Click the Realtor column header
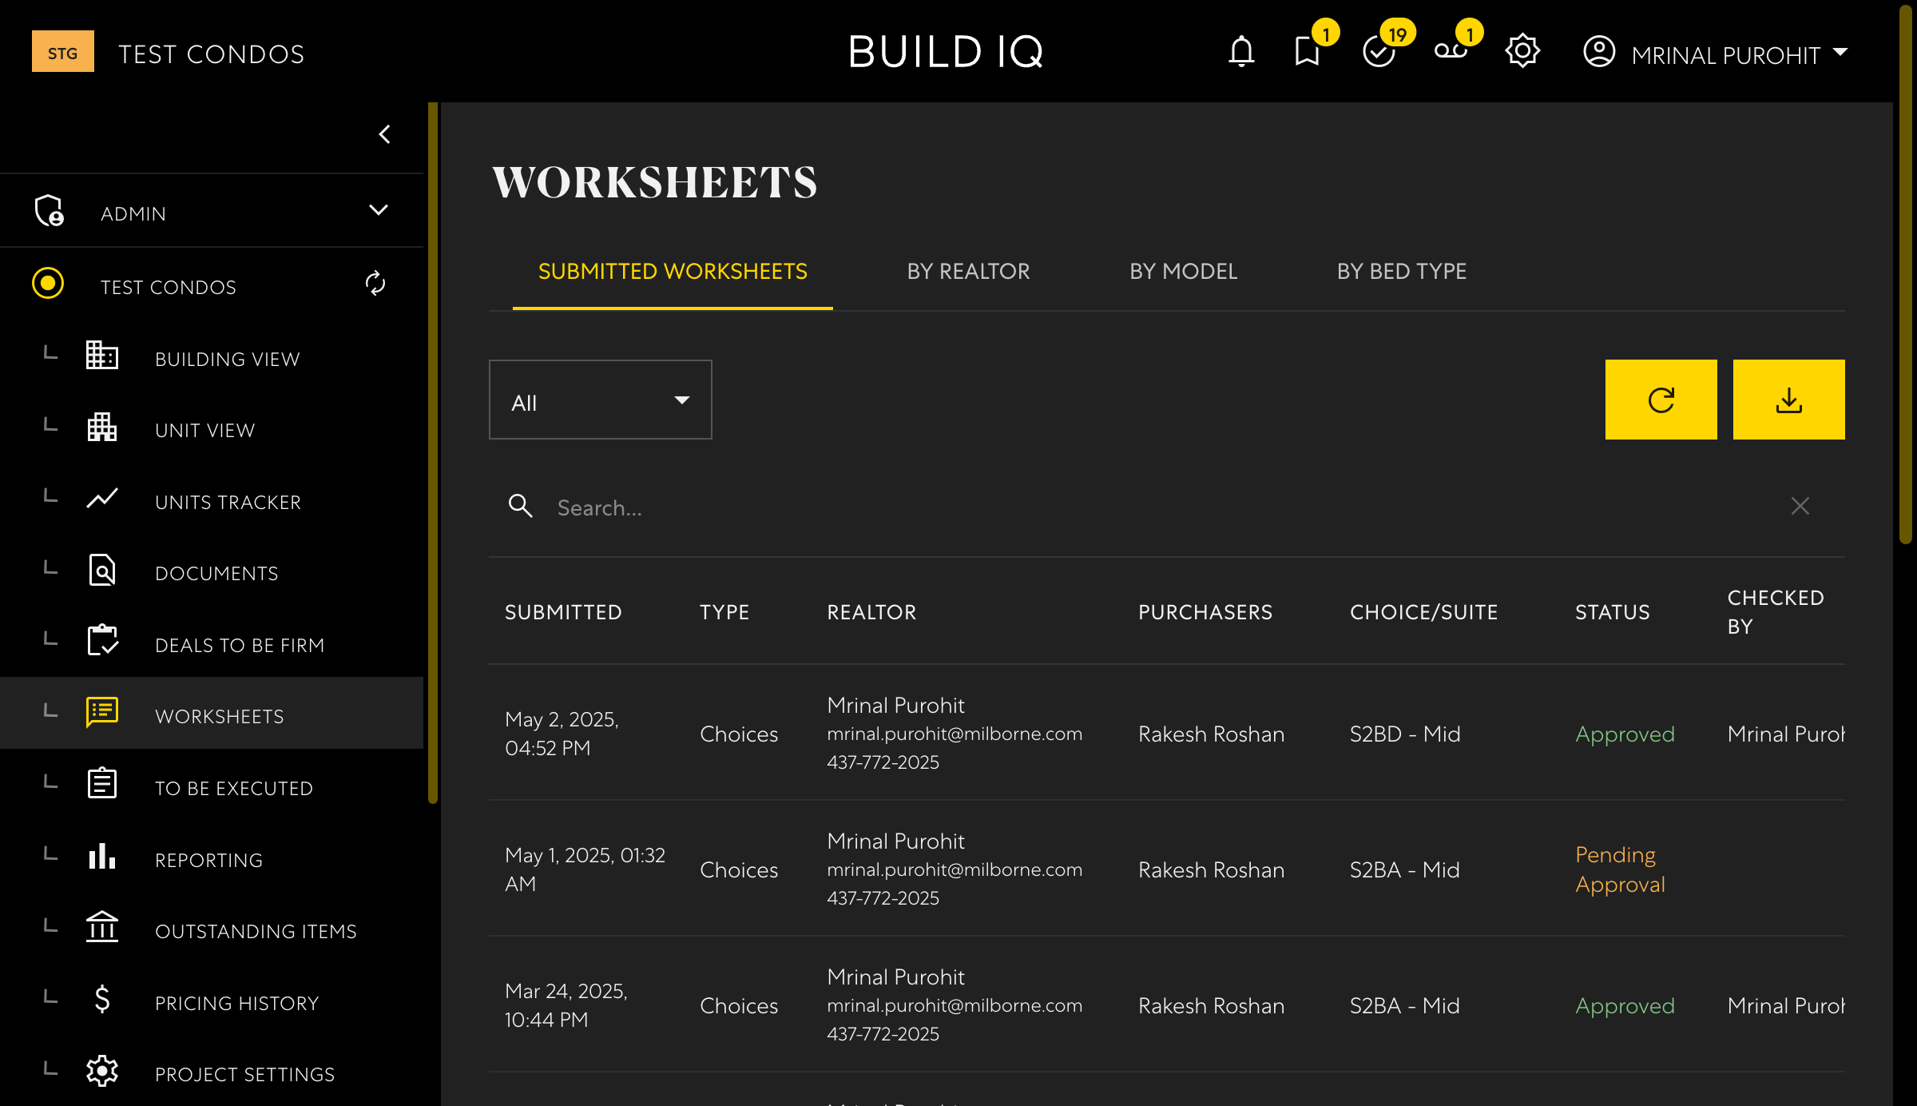 click(871, 612)
